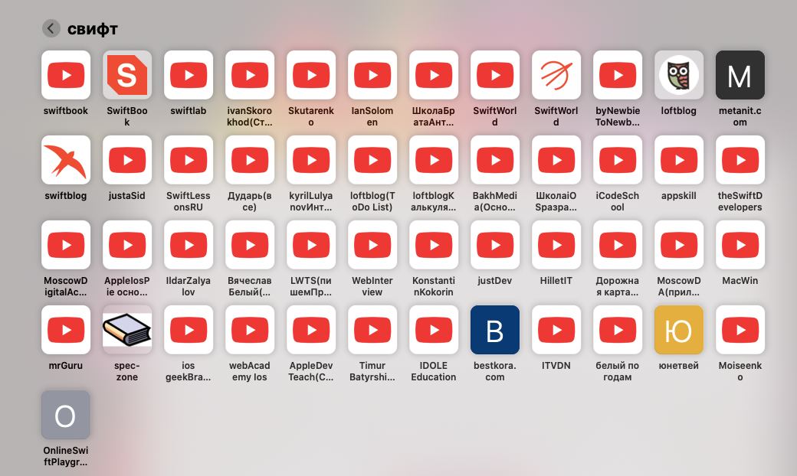
Task: Open the swiftblog bird bookmark
Action: click(x=66, y=160)
